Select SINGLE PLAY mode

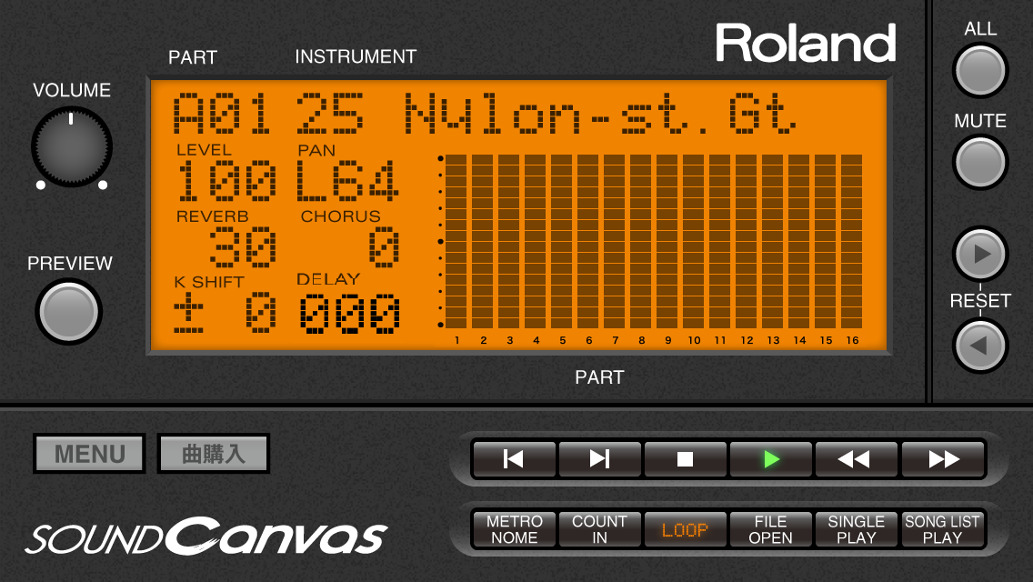coord(856,530)
